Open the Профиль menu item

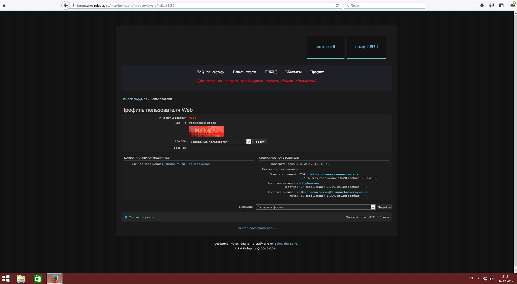(317, 72)
